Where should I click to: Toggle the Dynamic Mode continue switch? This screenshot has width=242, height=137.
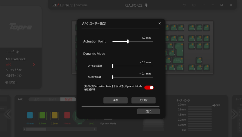coord(149,88)
